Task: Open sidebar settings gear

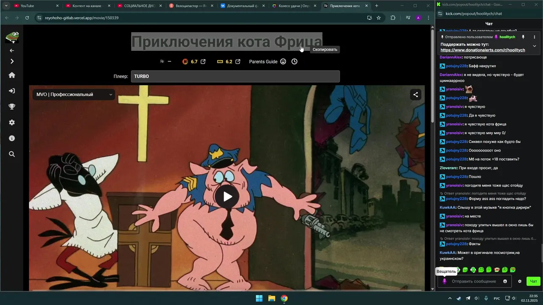Action: (12, 122)
